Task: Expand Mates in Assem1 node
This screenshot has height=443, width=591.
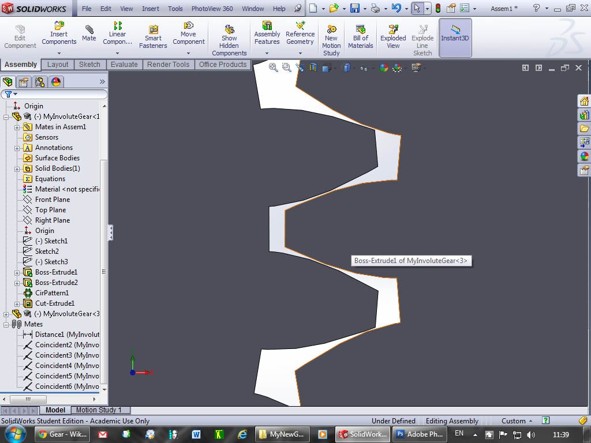Action: [x=17, y=127]
